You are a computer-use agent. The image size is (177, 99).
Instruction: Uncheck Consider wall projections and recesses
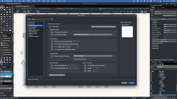pyautogui.click(x=55, y=44)
